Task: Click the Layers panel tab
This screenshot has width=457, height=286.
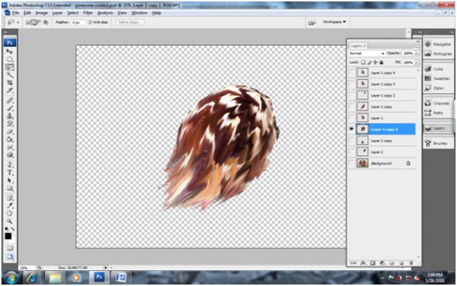Action: coord(358,46)
